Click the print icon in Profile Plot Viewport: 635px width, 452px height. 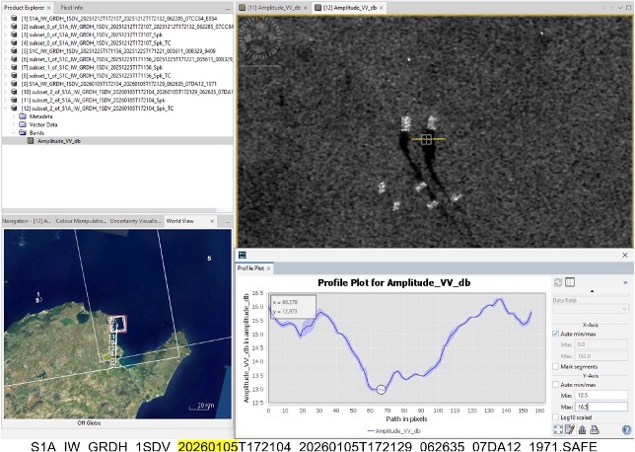594,429
